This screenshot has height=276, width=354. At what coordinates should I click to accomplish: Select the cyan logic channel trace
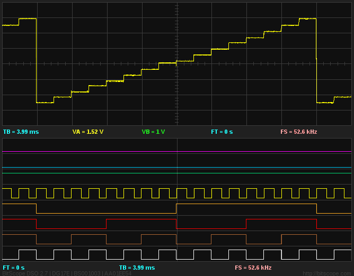[106, 168]
